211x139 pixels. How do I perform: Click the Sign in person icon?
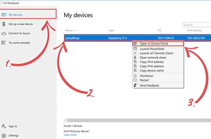coord(4,126)
